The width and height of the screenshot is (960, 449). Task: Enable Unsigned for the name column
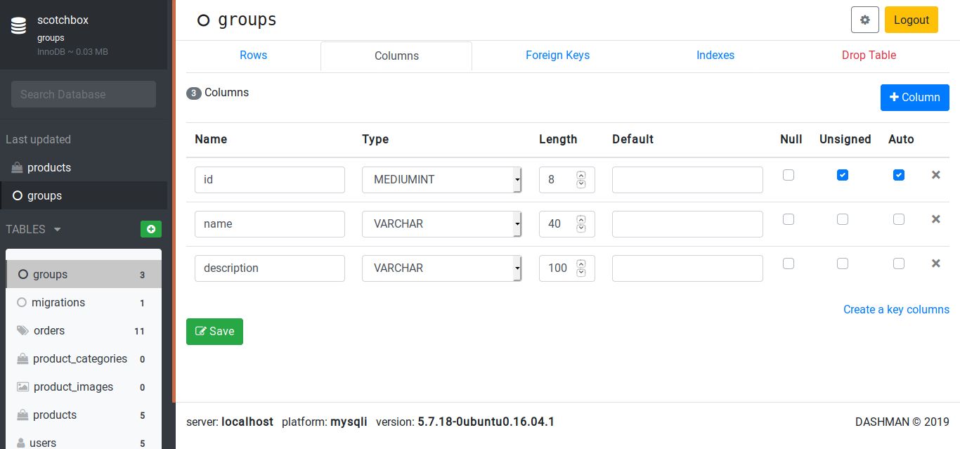(843, 219)
